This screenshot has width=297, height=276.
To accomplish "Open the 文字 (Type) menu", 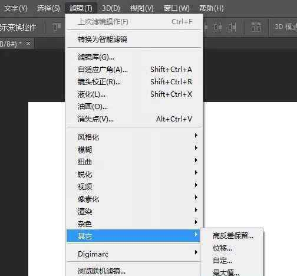I will coord(16,8).
